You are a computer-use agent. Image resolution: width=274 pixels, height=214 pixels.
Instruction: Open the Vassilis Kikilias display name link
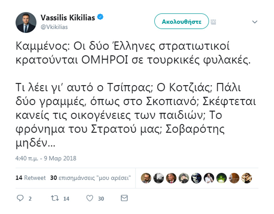(x=68, y=18)
